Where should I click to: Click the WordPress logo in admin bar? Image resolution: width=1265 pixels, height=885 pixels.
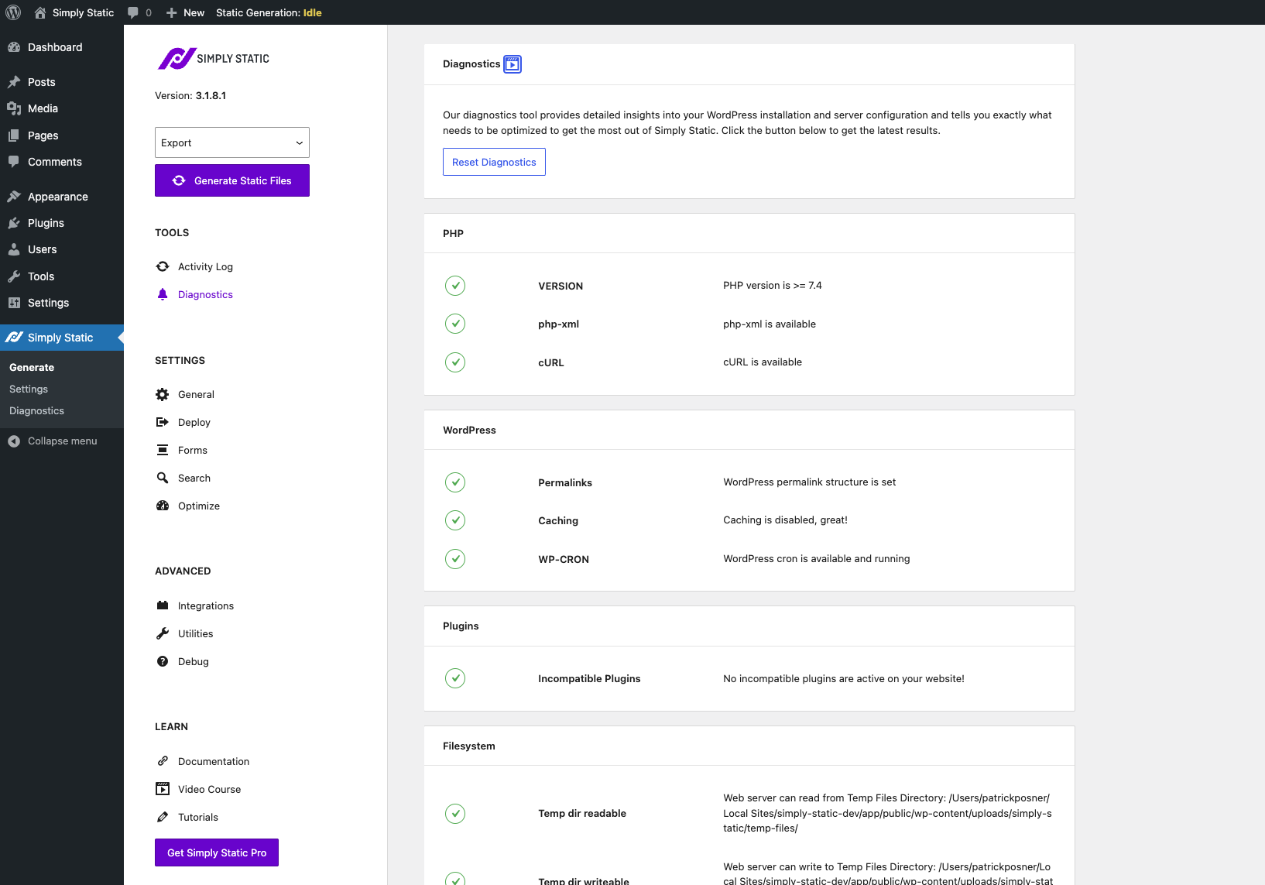pyautogui.click(x=13, y=12)
